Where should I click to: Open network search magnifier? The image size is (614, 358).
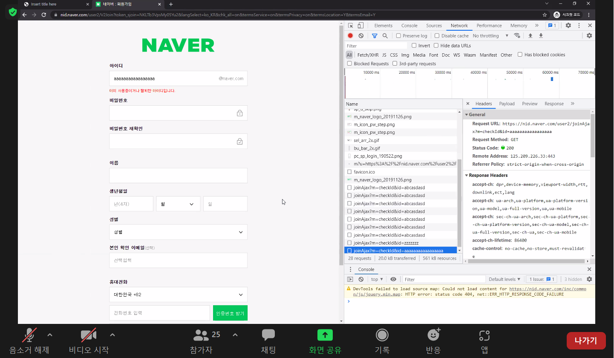385,36
